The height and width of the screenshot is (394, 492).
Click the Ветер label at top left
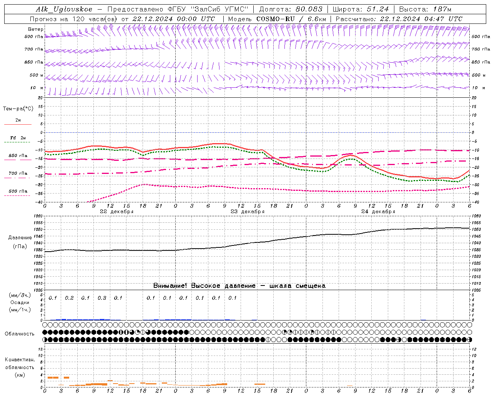pos(35,29)
